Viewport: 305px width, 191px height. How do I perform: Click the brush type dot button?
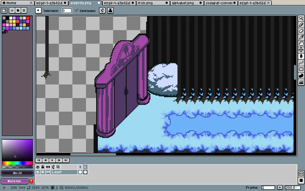point(38,11)
